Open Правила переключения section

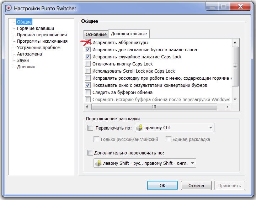(x=42, y=35)
